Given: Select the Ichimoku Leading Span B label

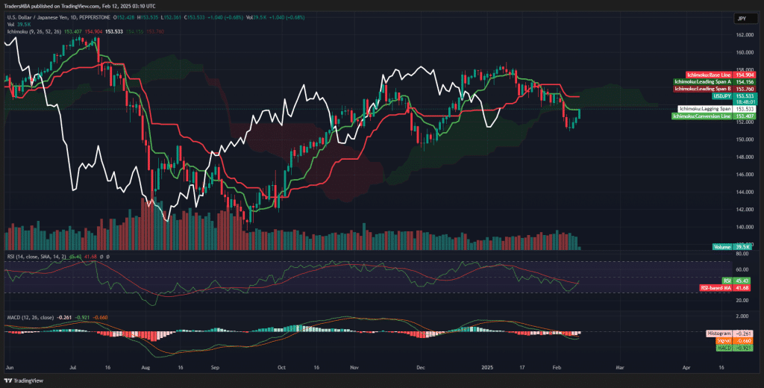Looking at the screenshot, I should coord(703,89).
